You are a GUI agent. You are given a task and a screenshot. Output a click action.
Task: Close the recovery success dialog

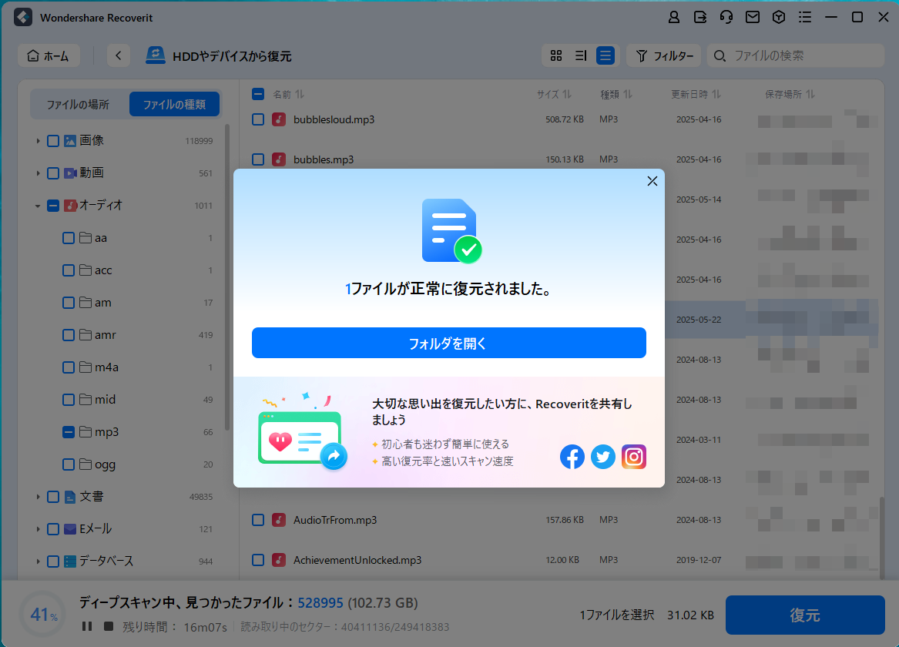(x=652, y=181)
